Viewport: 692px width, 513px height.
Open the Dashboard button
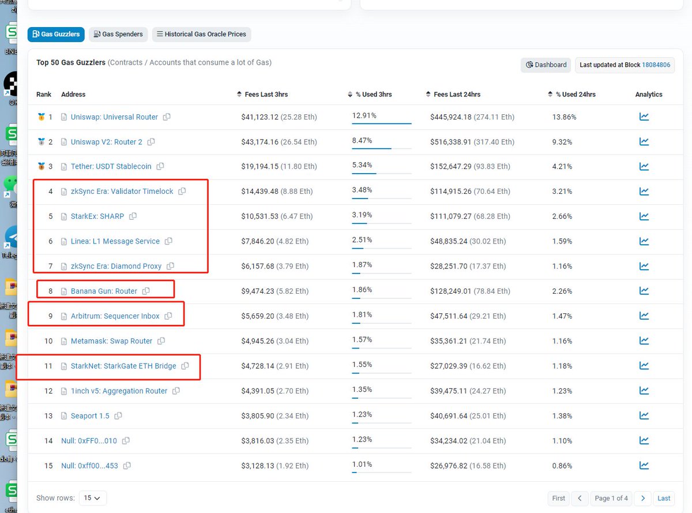(546, 65)
